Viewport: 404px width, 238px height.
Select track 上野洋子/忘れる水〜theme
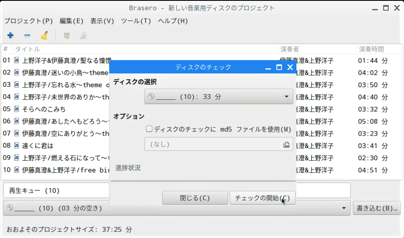pyautogui.click(x=66, y=84)
